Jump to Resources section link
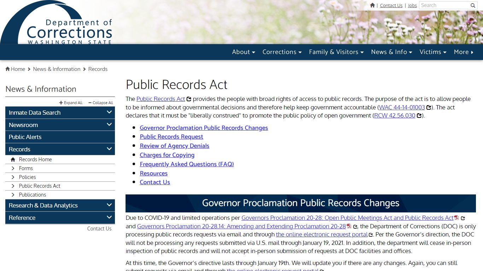This screenshot has height=271, width=483. click(153, 173)
